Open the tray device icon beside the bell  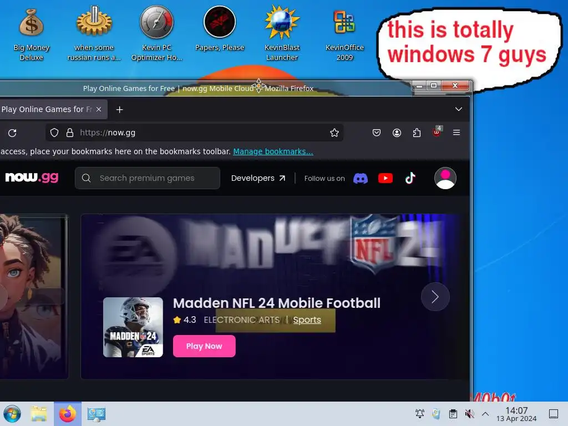point(436,414)
